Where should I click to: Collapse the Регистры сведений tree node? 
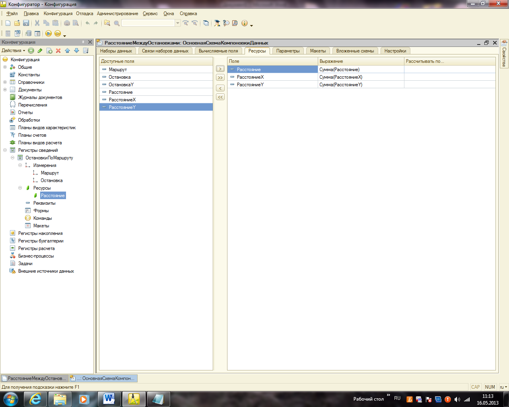tap(5, 150)
